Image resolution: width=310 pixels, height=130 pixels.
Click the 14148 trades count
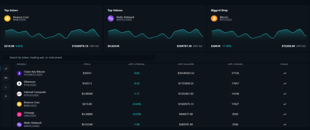point(235,94)
